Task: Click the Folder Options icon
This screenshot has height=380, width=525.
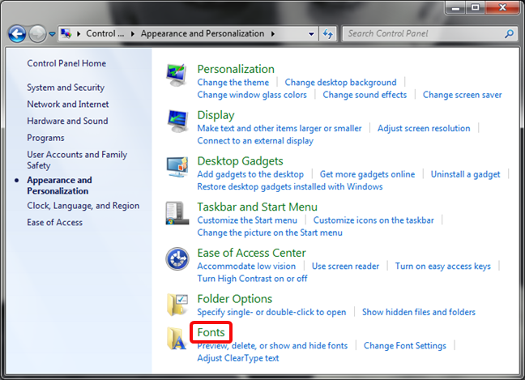Action: coord(177,305)
